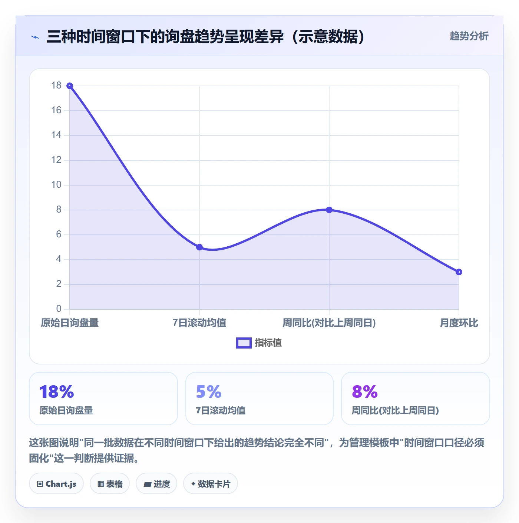Click the 周同比 caption under 8%
Screen dimensions: 519x523
tap(395, 410)
